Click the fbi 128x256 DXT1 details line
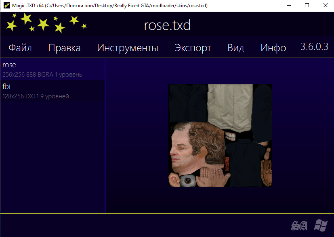Viewport: 334px width, 237px height. tap(36, 96)
